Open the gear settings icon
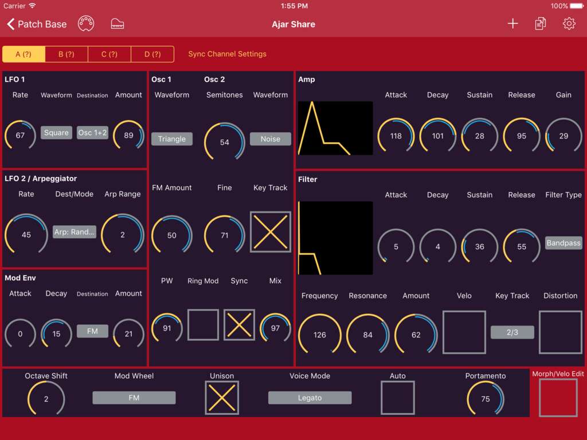 pyautogui.click(x=569, y=24)
